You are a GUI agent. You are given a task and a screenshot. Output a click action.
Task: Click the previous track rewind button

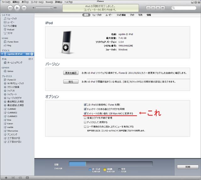tap(10, 8)
